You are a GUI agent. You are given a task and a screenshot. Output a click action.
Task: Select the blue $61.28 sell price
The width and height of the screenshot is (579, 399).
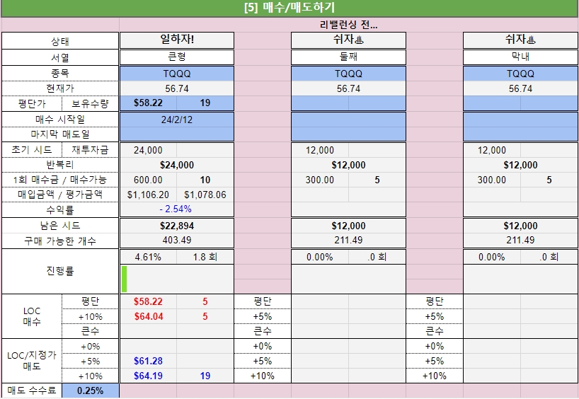point(148,361)
